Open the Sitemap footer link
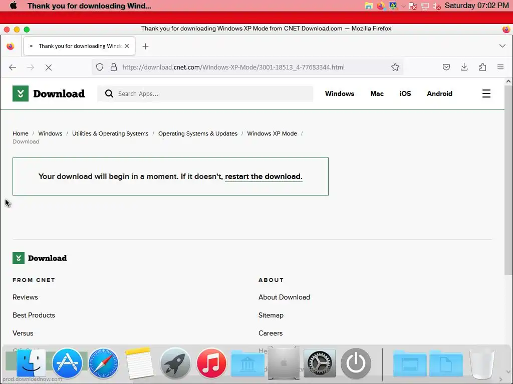This screenshot has width=513, height=384. 271,315
